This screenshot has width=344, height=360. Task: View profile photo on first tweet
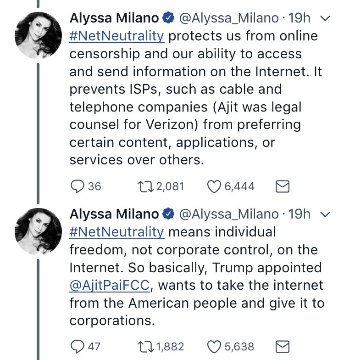[39, 35]
